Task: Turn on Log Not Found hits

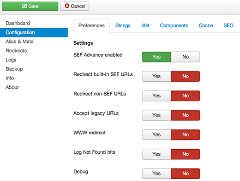Action: (156, 154)
